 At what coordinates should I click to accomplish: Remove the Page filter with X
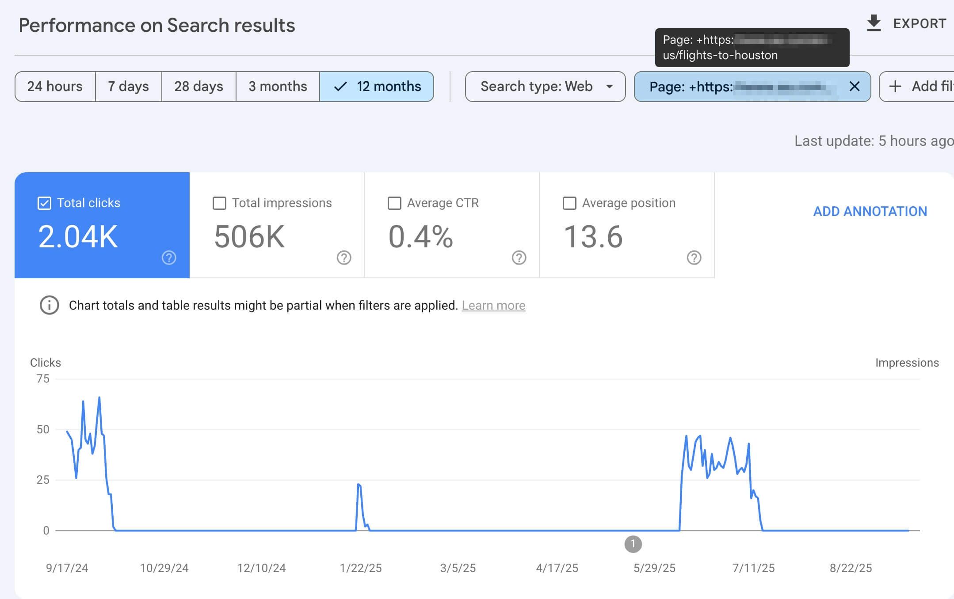click(854, 87)
